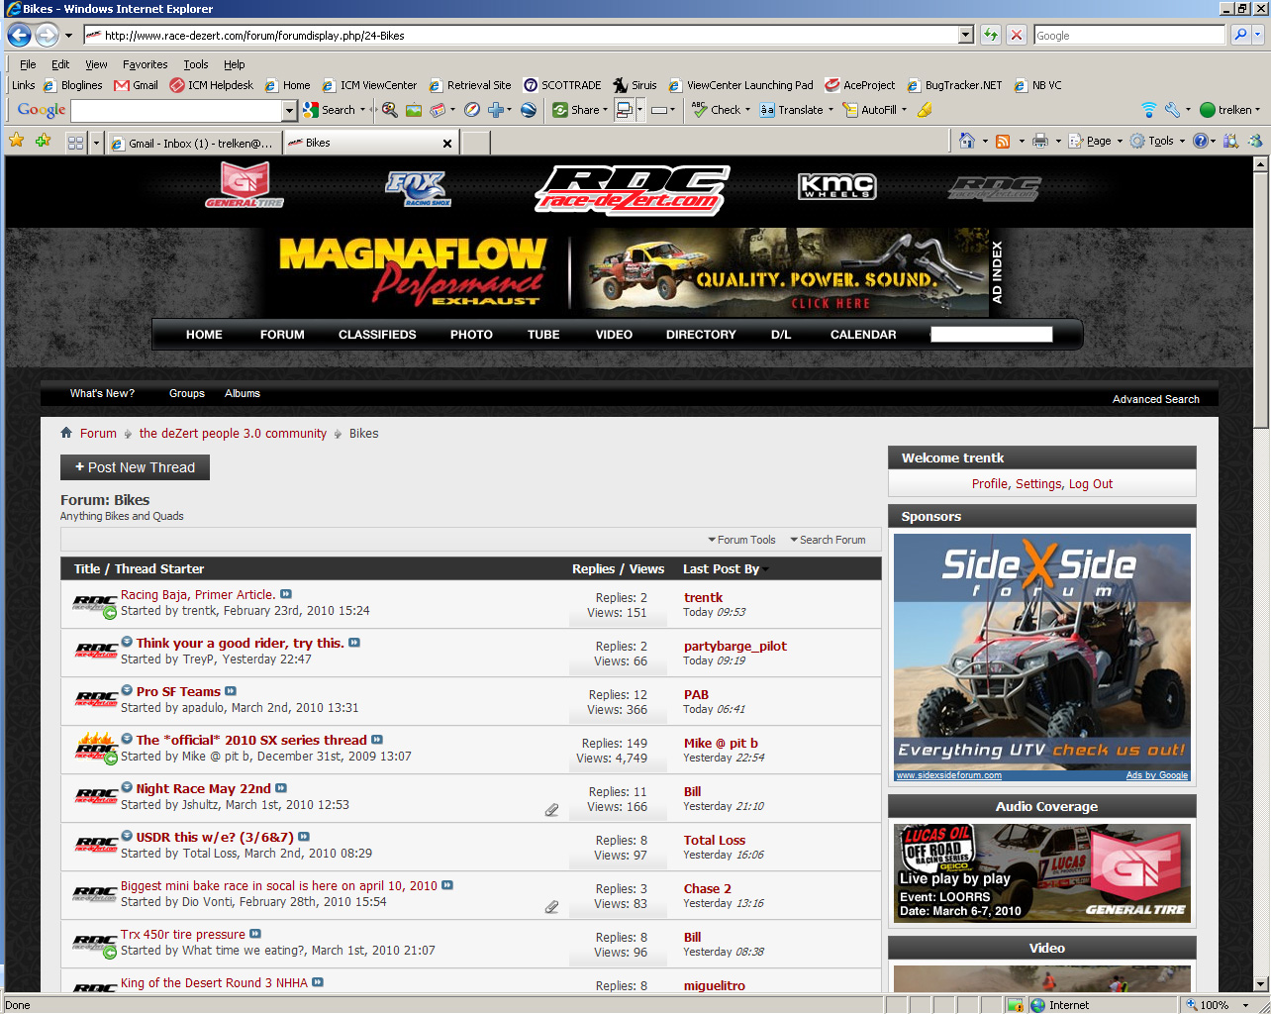Open Favorites Center star icon
Screen dimensions: 1271x1014
17,141
